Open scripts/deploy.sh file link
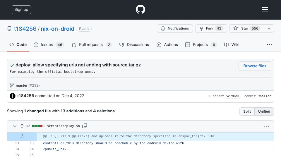This screenshot has width=281, height=158. (x=64, y=126)
